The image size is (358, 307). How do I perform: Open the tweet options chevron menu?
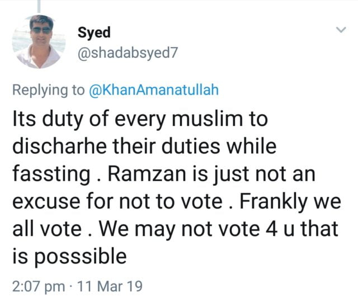(x=339, y=30)
